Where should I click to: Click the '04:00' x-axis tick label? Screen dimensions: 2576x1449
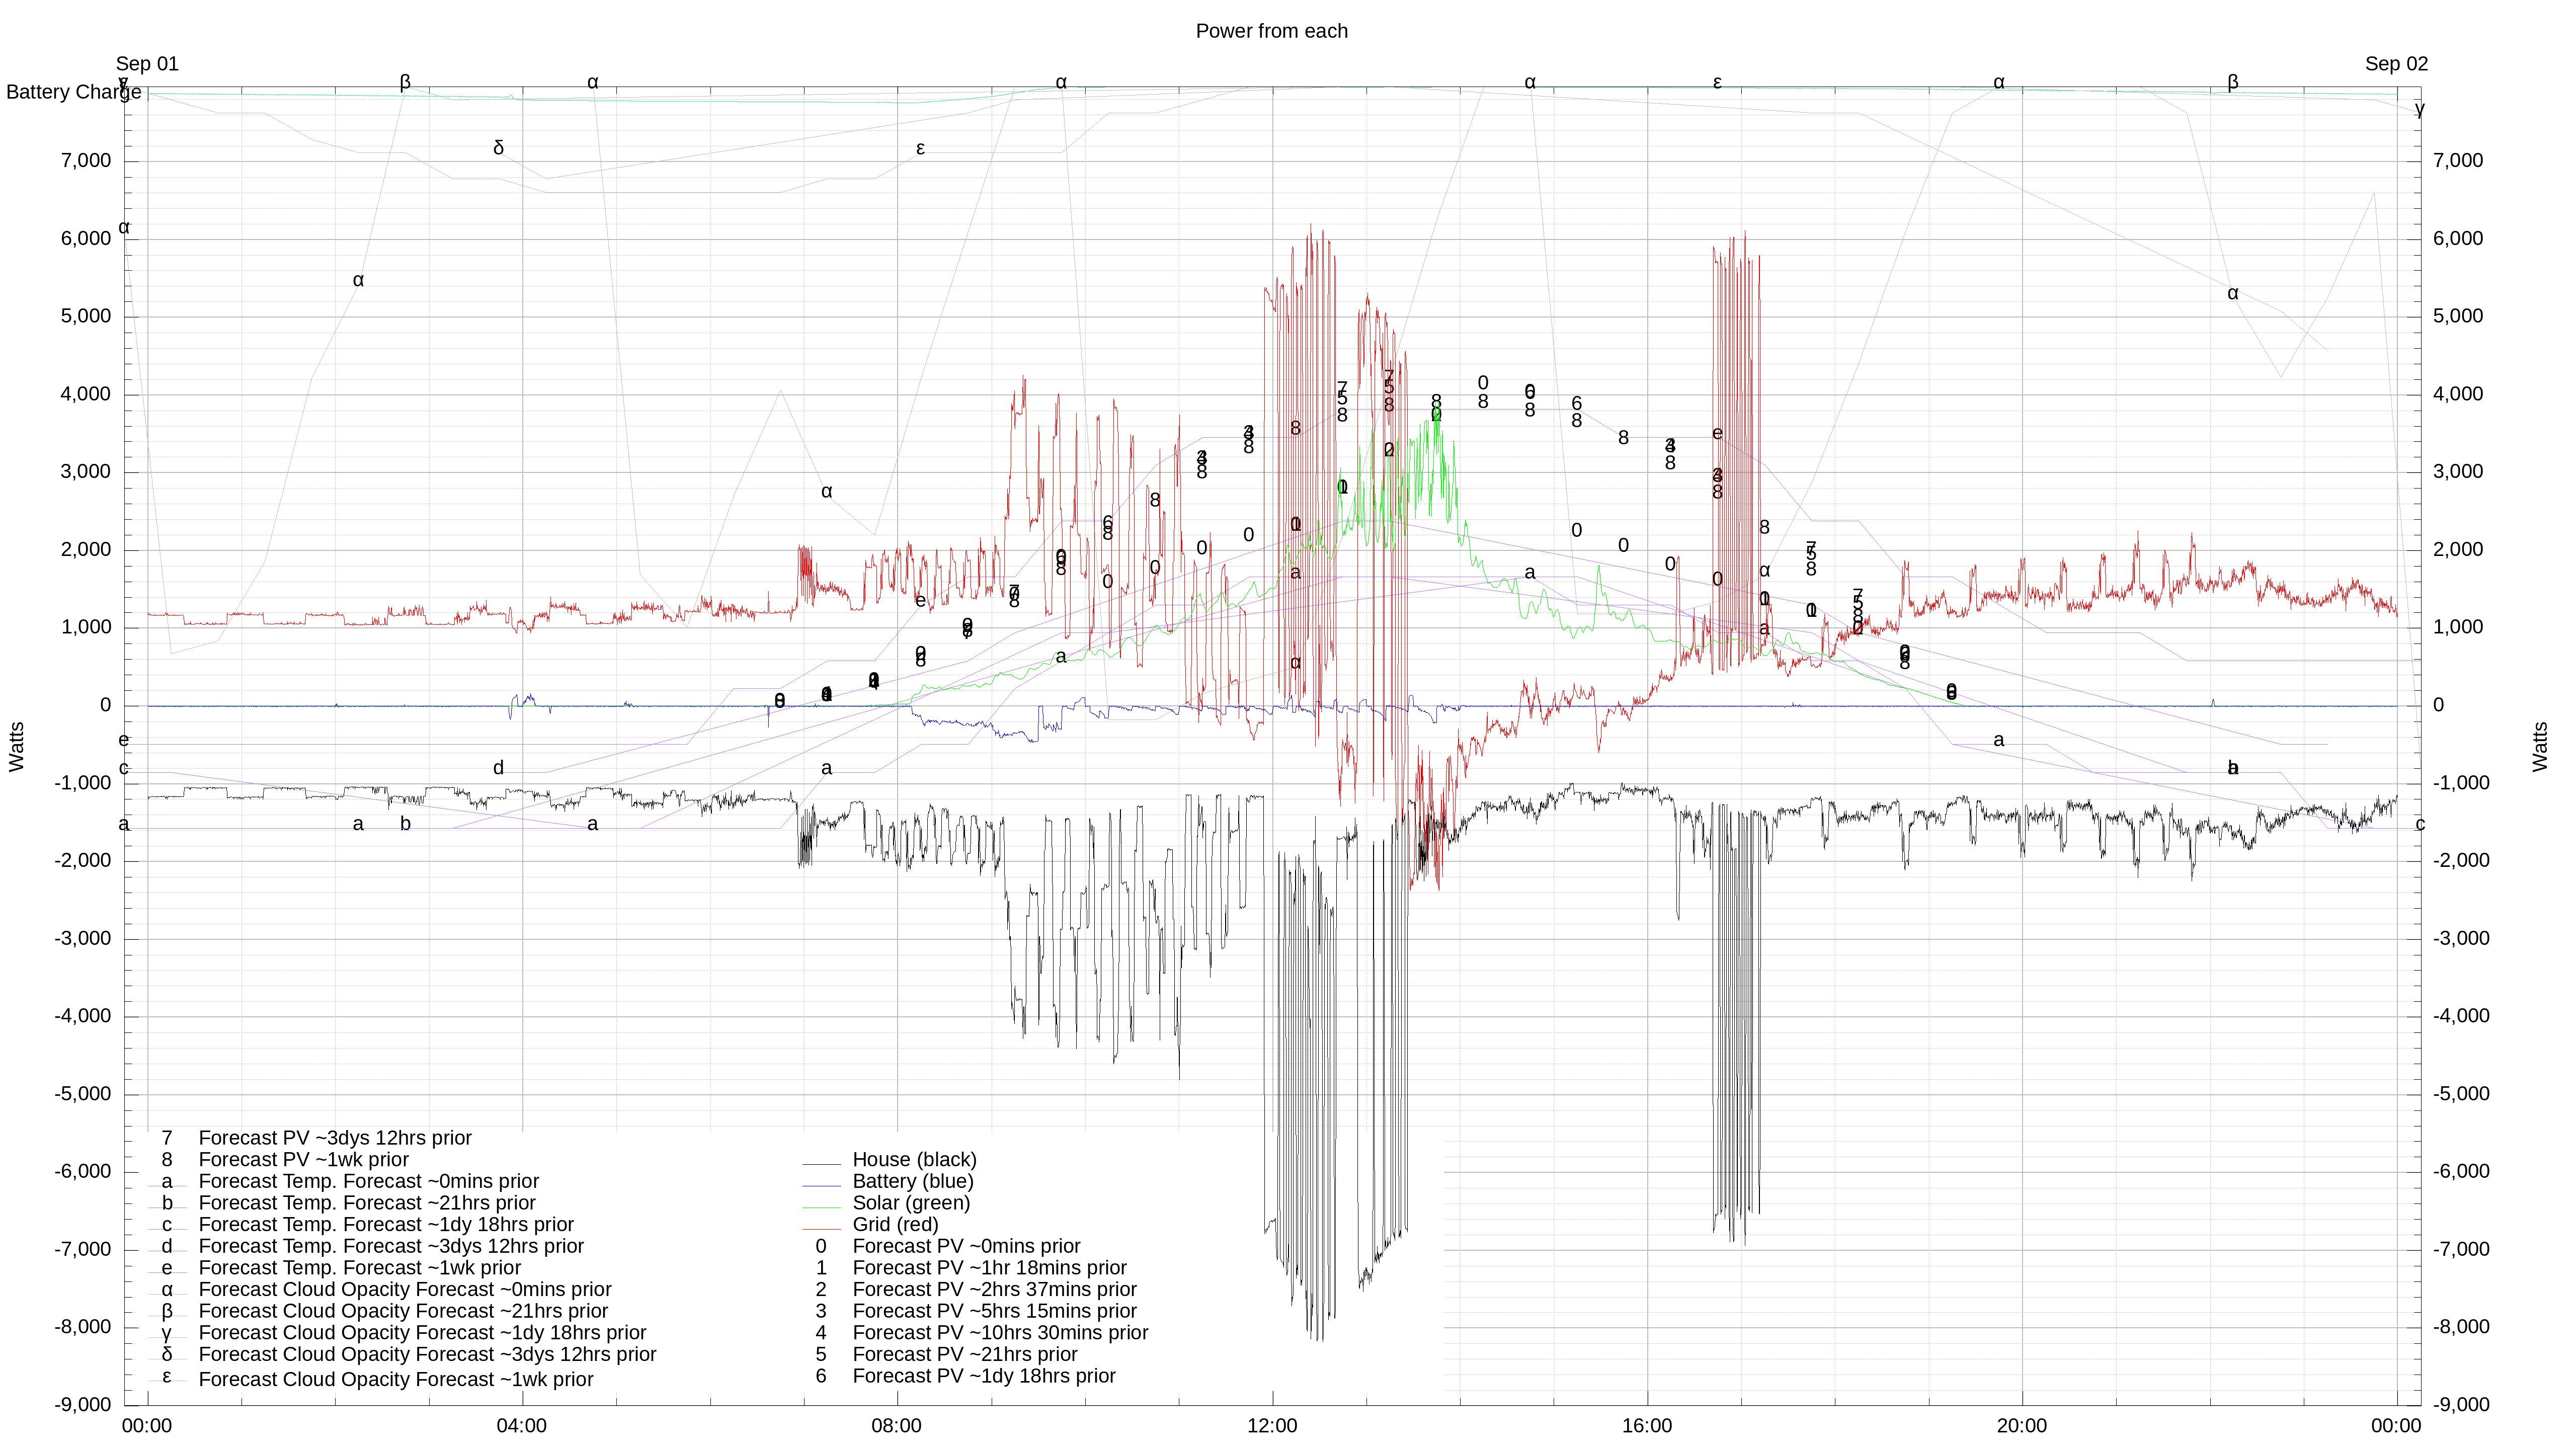pos(522,1426)
